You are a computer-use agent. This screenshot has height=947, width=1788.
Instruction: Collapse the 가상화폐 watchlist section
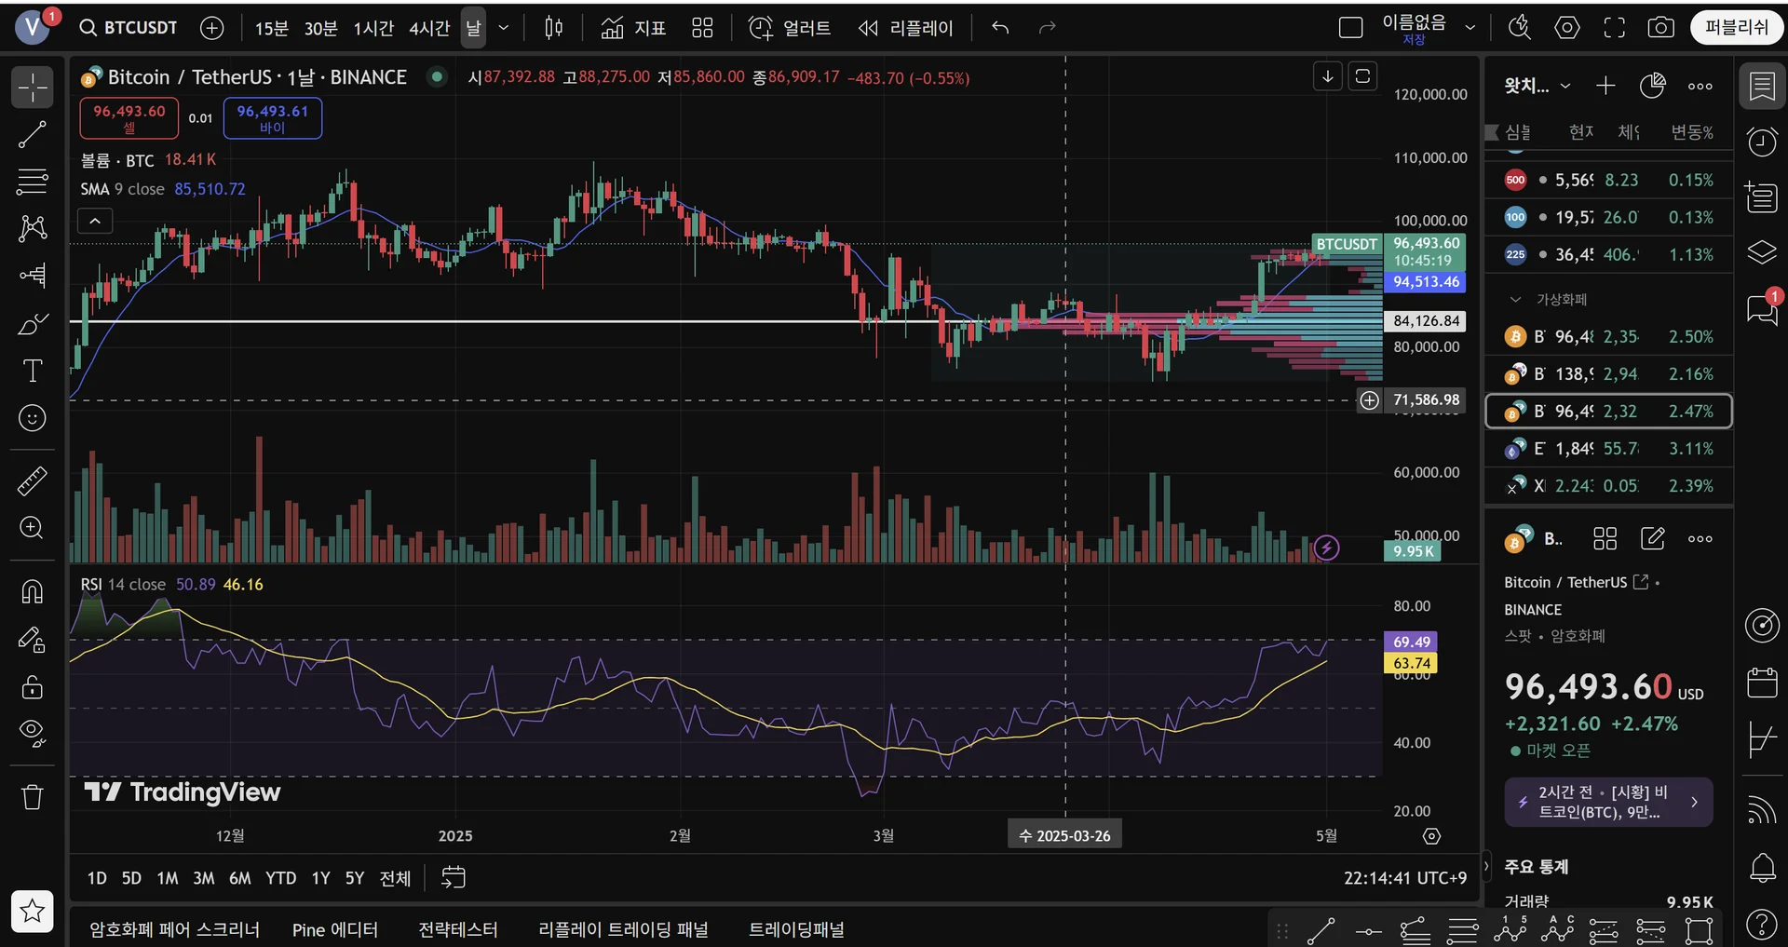point(1515,300)
